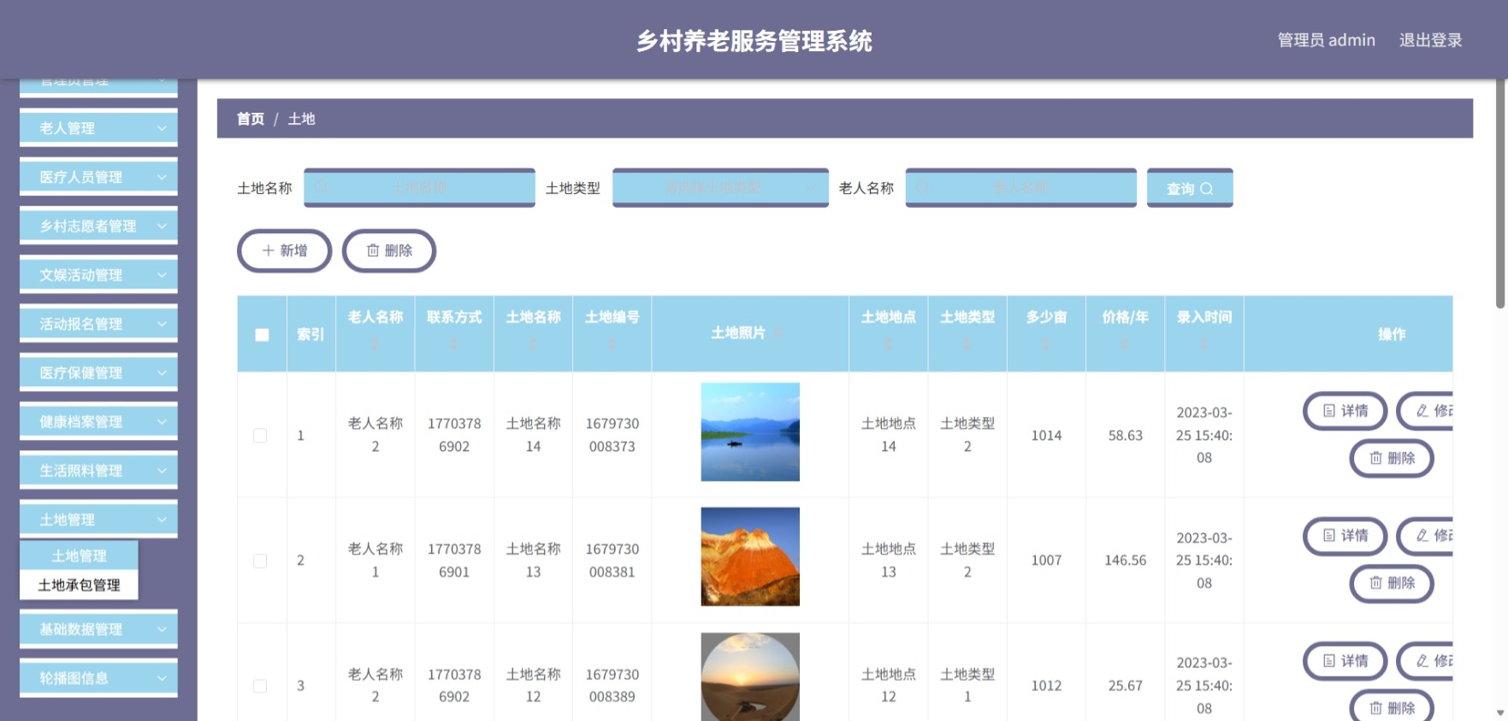1508x721 pixels.
Task: Click sort arrows beside 土地照片 header
Action: [x=778, y=333]
